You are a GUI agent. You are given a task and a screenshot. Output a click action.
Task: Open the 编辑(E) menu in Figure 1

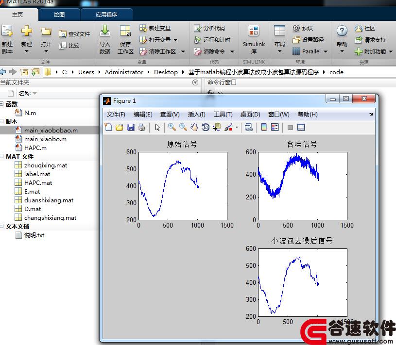tap(143, 115)
